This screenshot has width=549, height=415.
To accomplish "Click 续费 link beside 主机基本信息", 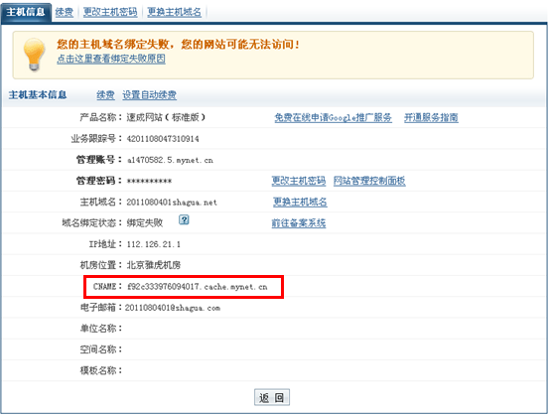I will pos(106,95).
